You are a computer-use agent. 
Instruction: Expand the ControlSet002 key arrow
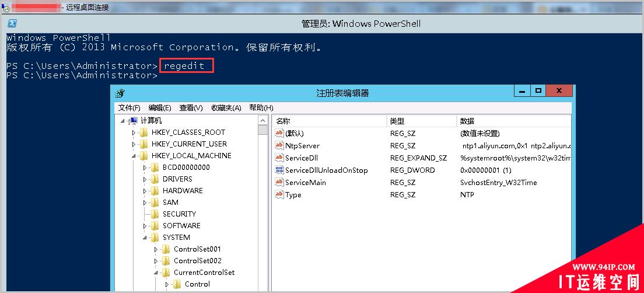coord(156,261)
